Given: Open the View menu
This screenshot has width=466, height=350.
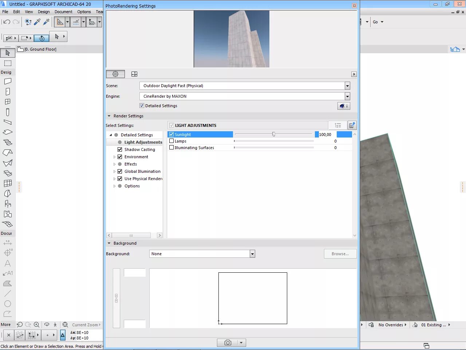Looking at the screenshot, I should pos(29,12).
